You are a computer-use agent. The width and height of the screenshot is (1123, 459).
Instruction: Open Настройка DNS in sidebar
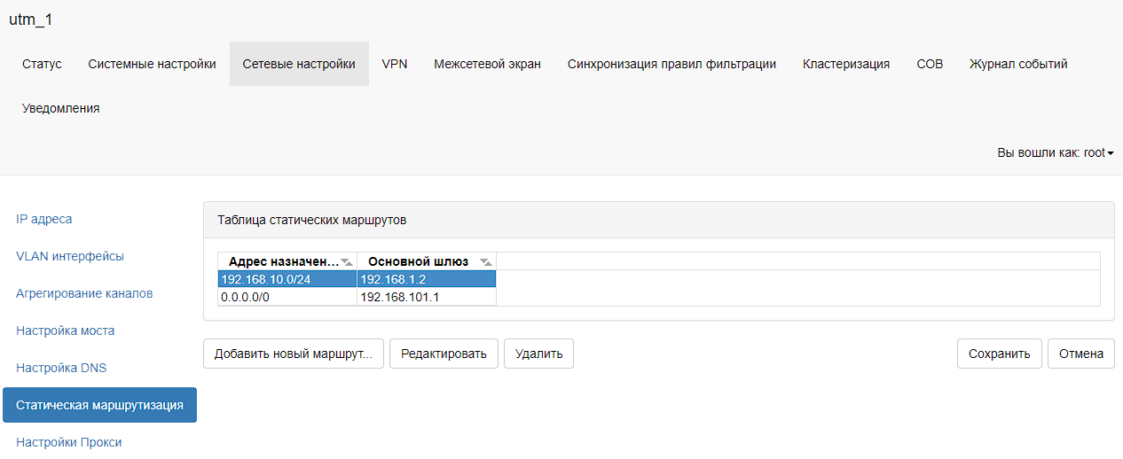[61, 368]
